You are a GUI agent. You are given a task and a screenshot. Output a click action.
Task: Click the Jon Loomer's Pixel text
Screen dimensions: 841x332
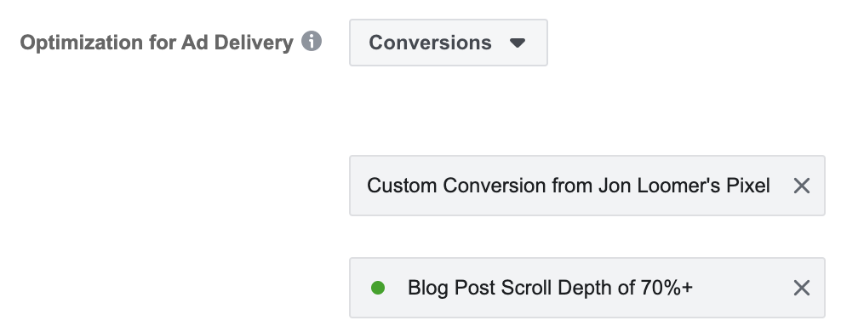click(684, 186)
